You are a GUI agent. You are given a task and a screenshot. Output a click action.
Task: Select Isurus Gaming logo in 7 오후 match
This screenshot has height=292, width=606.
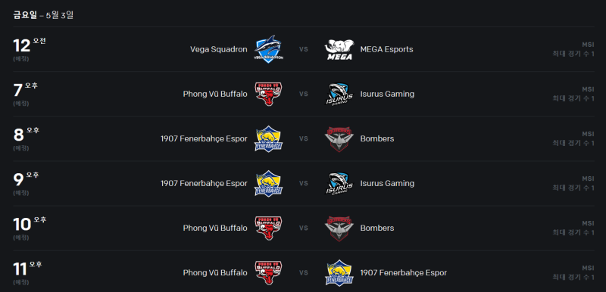pyautogui.click(x=339, y=94)
